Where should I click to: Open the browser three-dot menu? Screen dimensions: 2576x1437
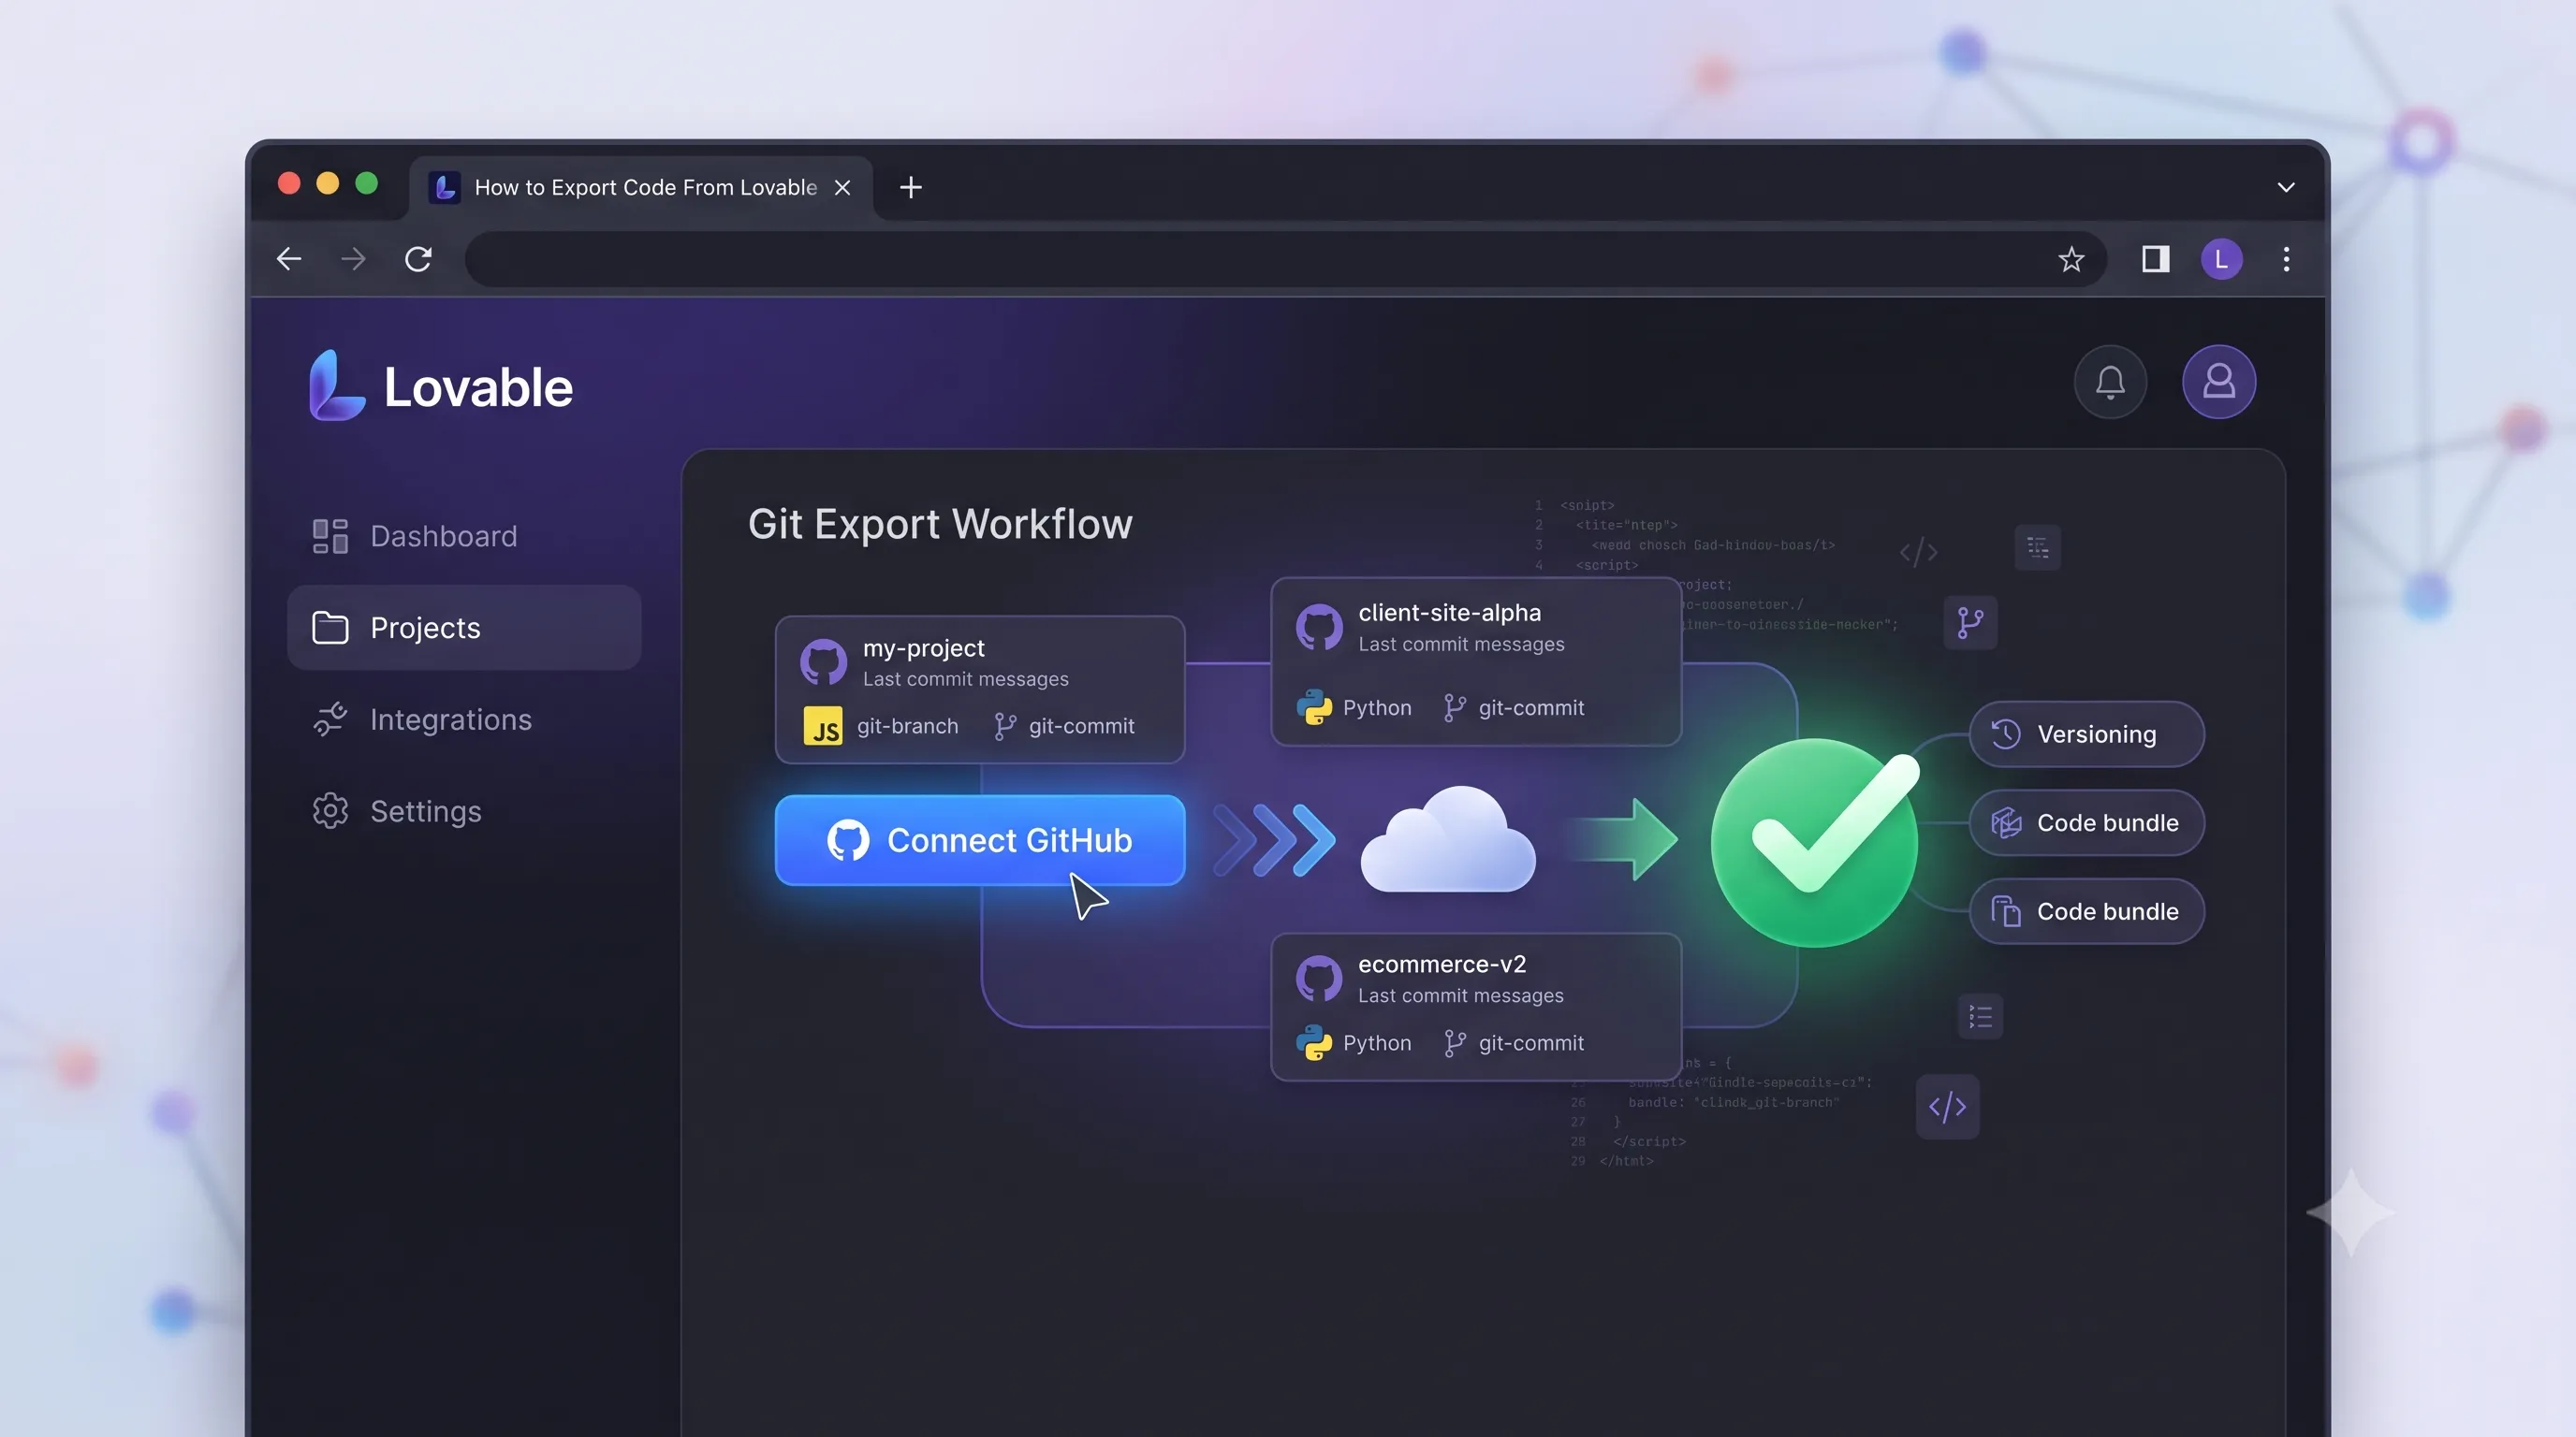click(x=2286, y=260)
